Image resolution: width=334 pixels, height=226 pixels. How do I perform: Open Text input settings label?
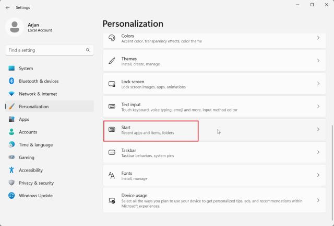[131, 105]
